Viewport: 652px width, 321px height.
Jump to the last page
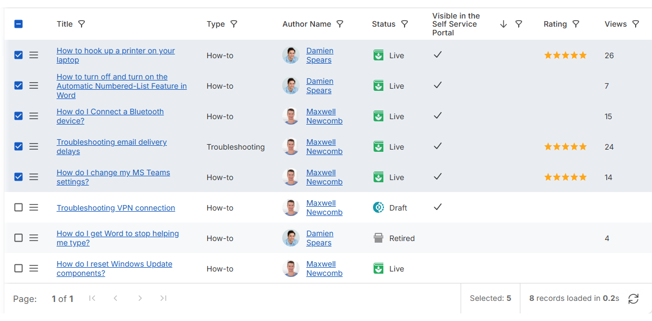tap(163, 298)
